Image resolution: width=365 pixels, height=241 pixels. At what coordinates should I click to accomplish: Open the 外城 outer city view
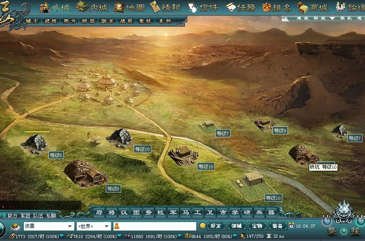point(55,7)
